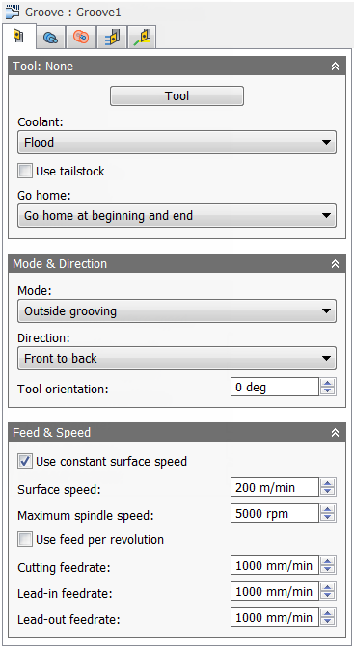Click the Groove operation icon in title
354x646 pixels.
coord(14,12)
